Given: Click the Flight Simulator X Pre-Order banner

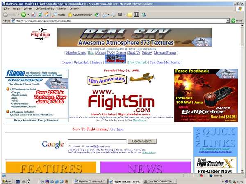Looking at the screenshot, I should (215, 165).
